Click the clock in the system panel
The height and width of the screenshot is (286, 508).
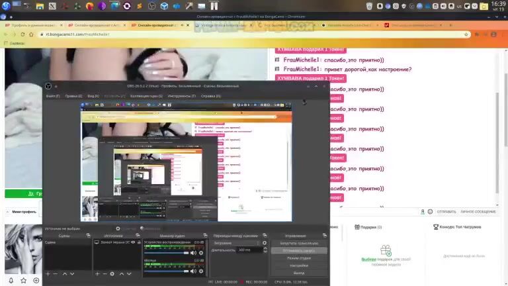tap(498, 6)
